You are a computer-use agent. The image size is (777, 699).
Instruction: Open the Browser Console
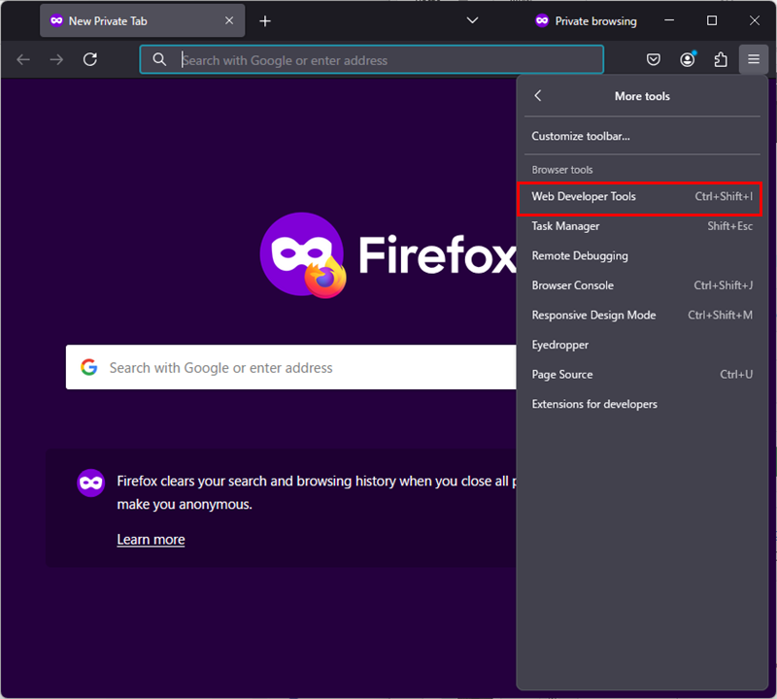pos(642,285)
